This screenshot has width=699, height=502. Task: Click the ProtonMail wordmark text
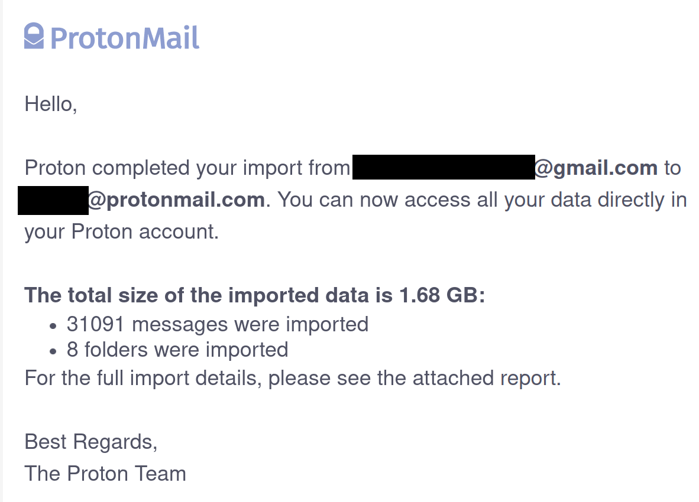click(125, 38)
